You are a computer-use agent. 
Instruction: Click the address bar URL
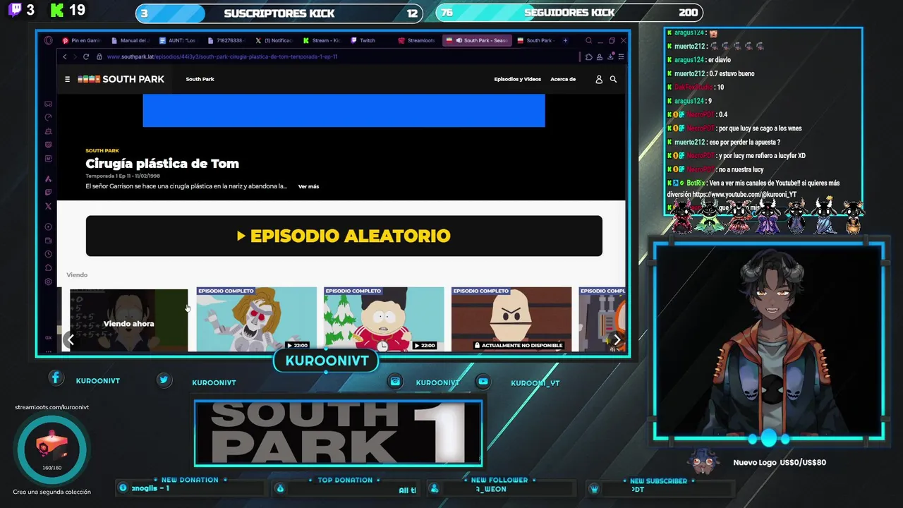pyautogui.click(x=222, y=56)
